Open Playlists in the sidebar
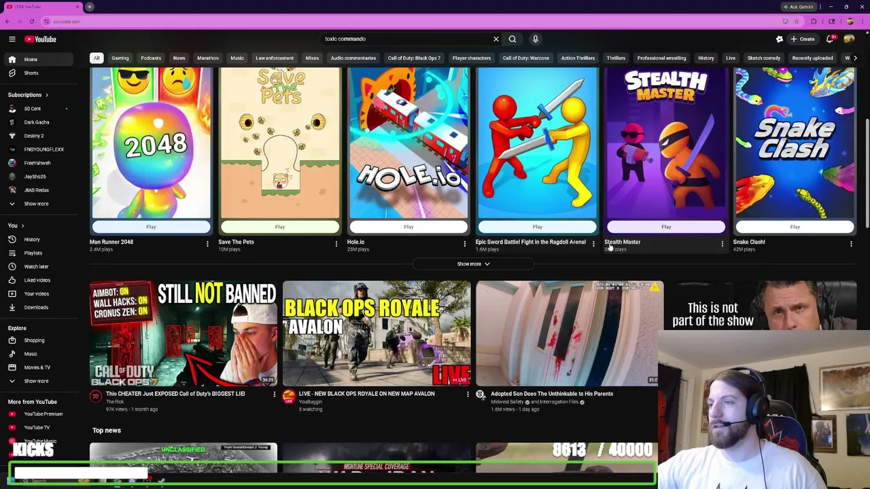The width and height of the screenshot is (870, 489). [39, 253]
